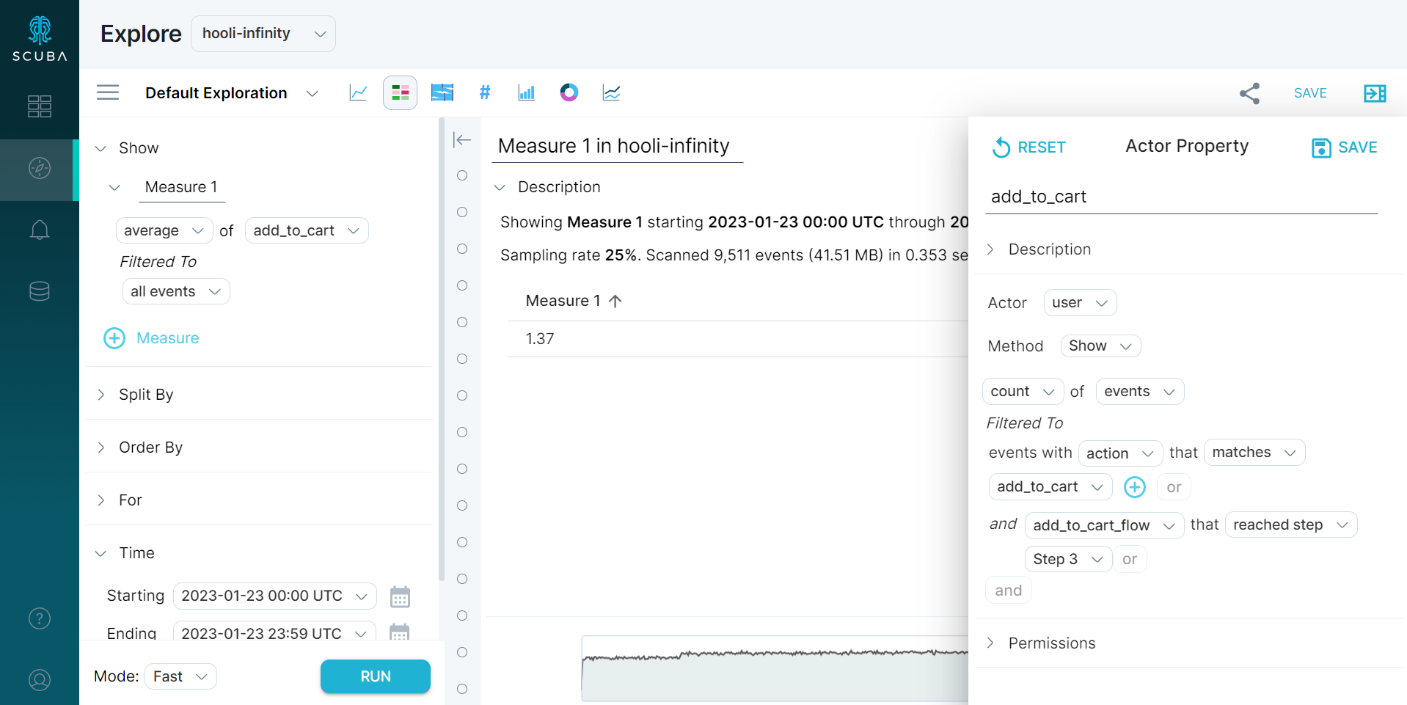
Task: Open the Step 3 dropdown
Action: coord(1068,559)
